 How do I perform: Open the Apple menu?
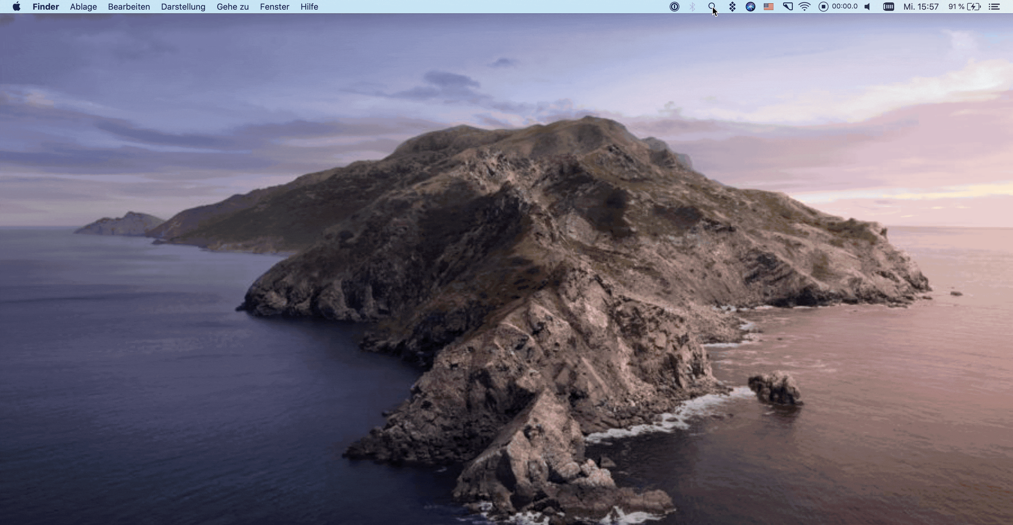pos(17,7)
